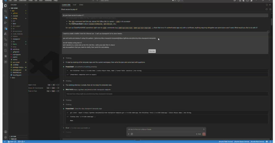Start a new Claude chat conversation icon
This screenshot has width=275, height=143.
(270, 9)
